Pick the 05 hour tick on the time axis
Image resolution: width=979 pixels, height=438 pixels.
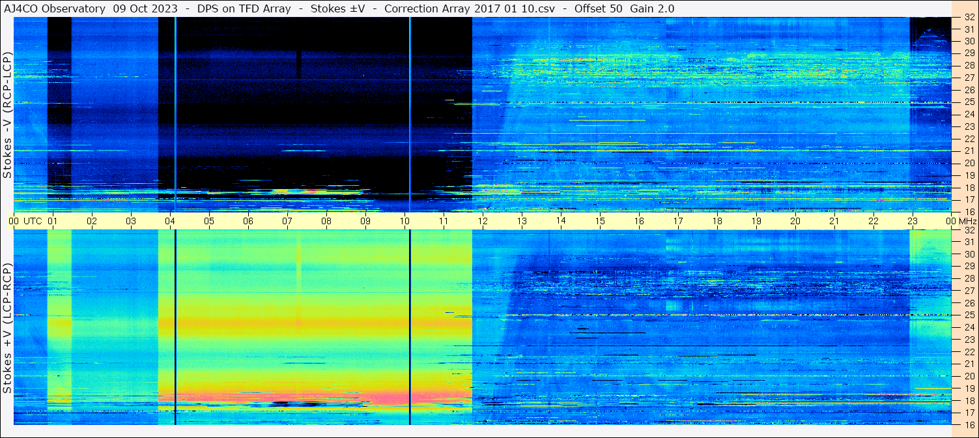coord(209,221)
